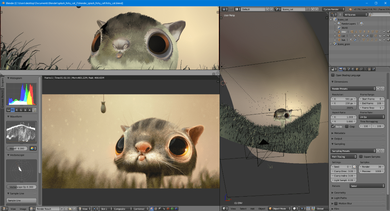Screen dimensions: 390x211
Task: Uncheck the Border checkbox
Action: tap(333, 127)
